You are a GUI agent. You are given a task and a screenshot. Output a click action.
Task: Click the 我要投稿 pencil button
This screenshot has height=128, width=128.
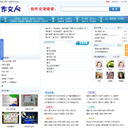pos(82,43)
